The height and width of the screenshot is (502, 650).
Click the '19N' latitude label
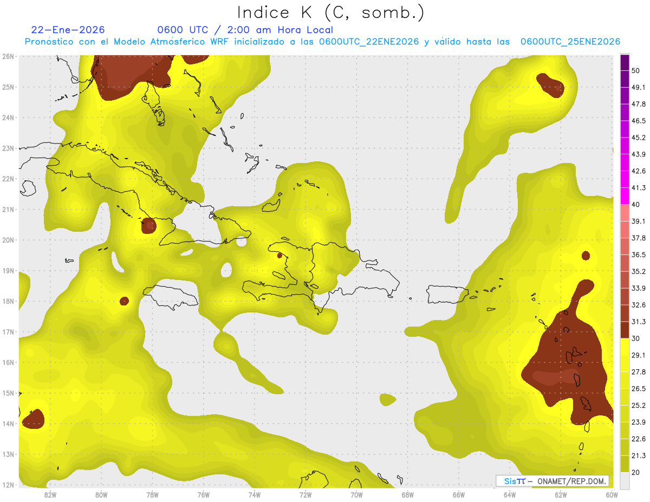[8, 271]
